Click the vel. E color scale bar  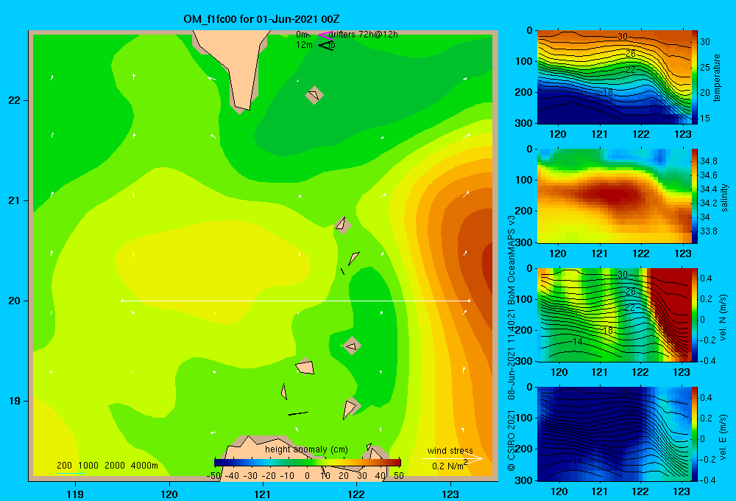[x=695, y=434]
